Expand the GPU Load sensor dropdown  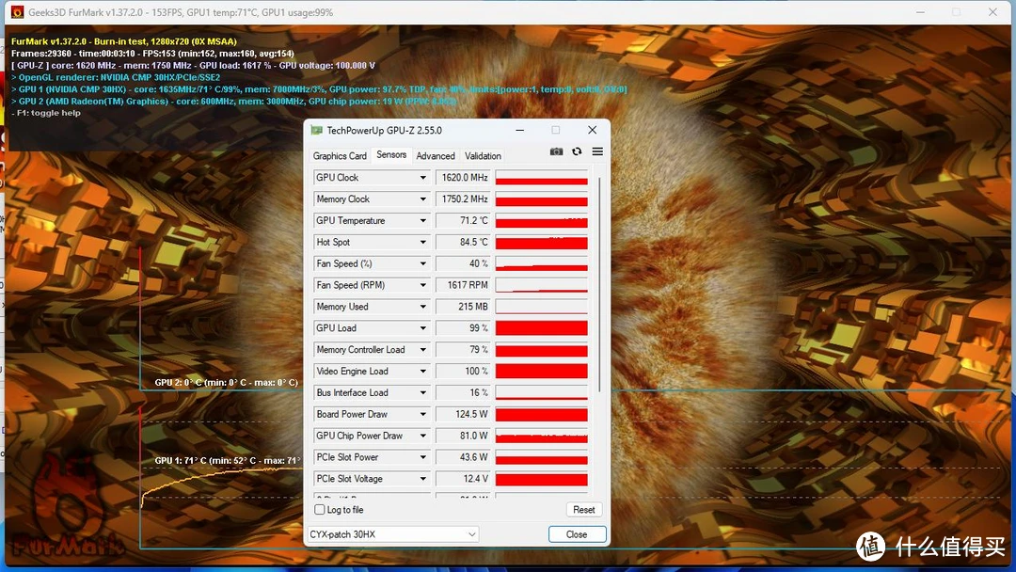tap(423, 328)
